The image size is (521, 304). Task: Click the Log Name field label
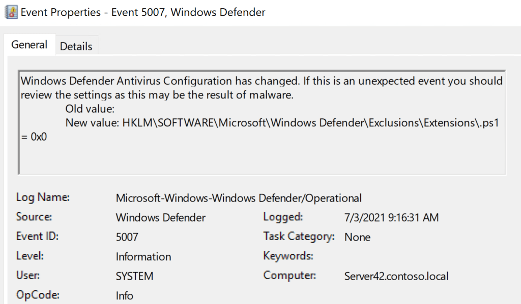(43, 197)
